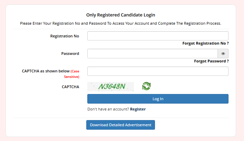Viewport: 244px width, 141px height.
Task: Click the N3648N CAPTCHA image
Action: coord(111,86)
